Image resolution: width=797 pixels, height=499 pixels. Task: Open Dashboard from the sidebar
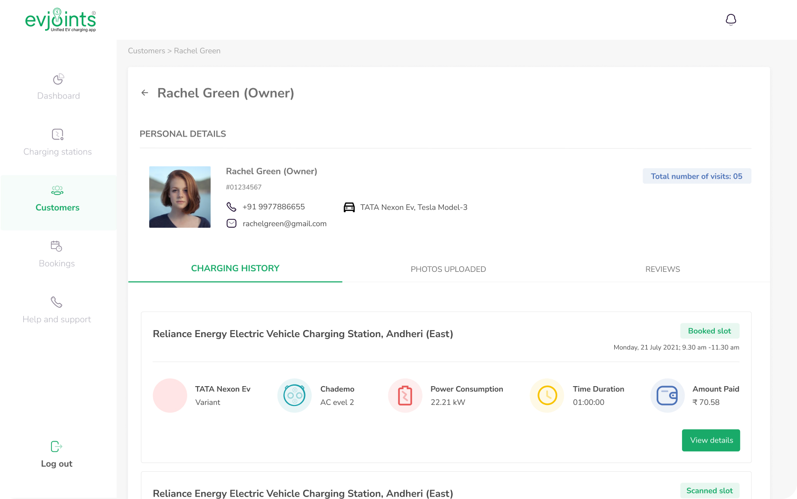click(58, 87)
